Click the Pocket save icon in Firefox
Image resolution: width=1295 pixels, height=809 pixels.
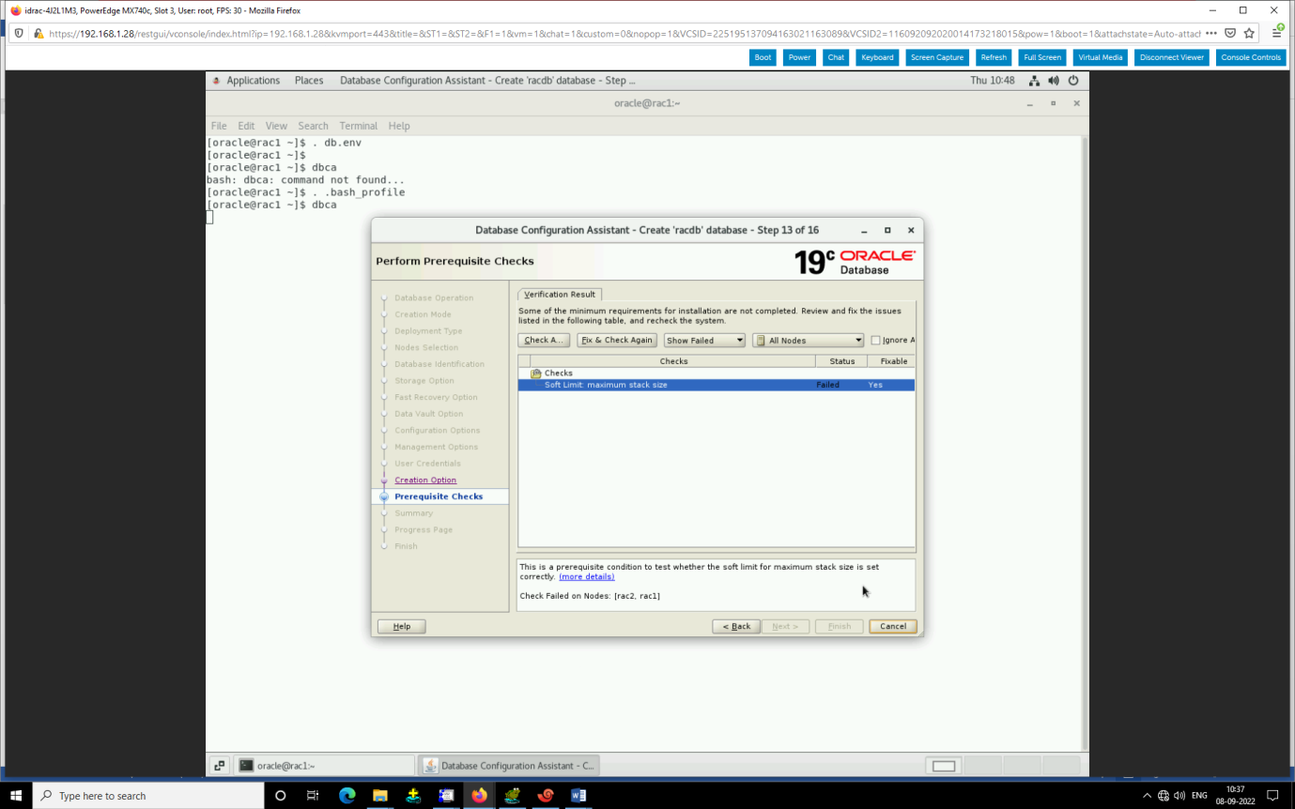pos(1230,33)
